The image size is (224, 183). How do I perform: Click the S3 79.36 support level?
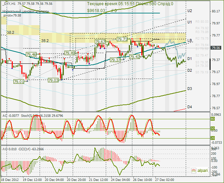coord(202,62)
